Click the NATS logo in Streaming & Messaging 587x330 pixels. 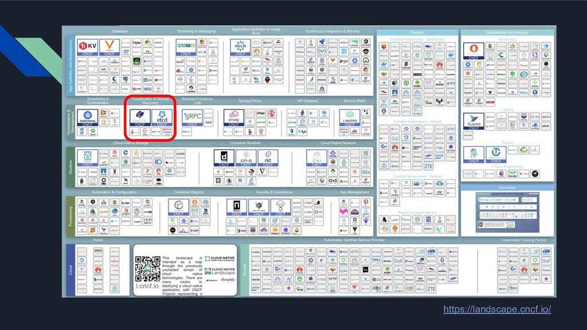[x=186, y=47]
